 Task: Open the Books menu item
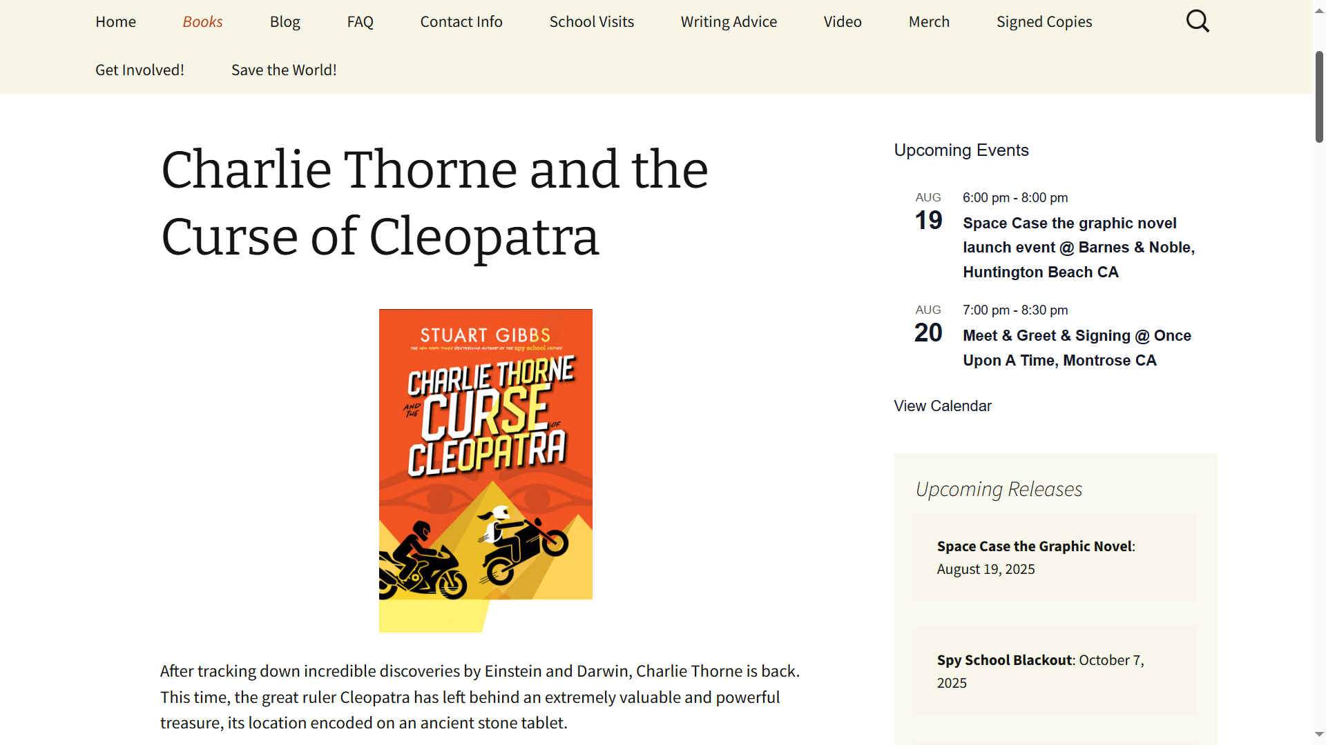(202, 21)
